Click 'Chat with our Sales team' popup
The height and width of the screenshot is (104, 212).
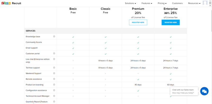[184, 91]
